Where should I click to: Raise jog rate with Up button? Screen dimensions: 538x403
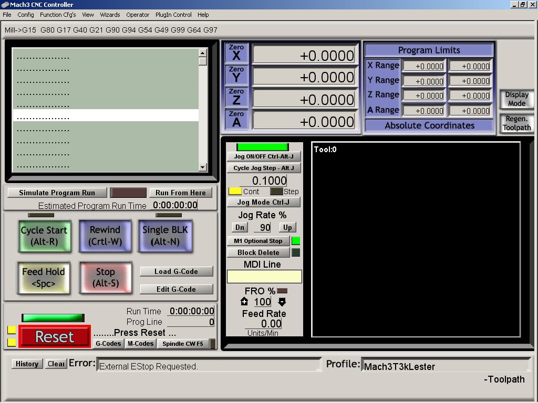[287, 227]
